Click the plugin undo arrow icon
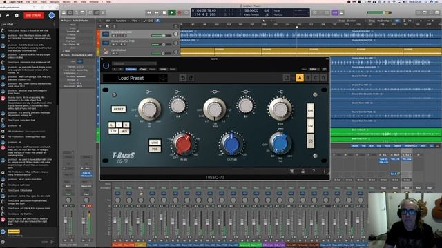This screenshot has width=442, height=248. 183,78
